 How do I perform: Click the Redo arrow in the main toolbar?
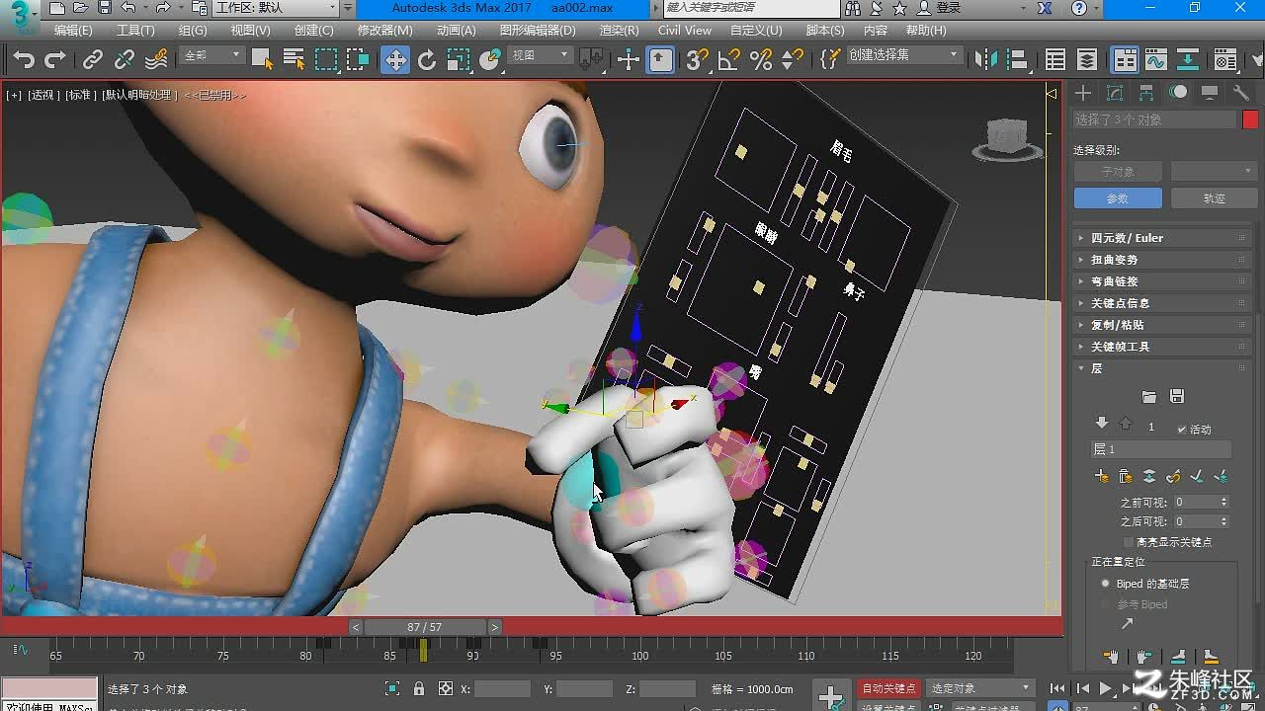55,60
